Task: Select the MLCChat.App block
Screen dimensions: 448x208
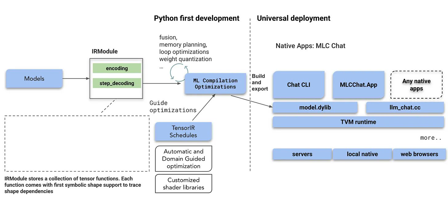Action: click(x=358, y=85)
